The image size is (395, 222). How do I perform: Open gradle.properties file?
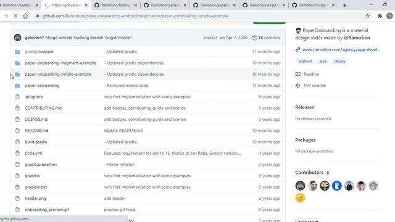[x=41, y=165]
